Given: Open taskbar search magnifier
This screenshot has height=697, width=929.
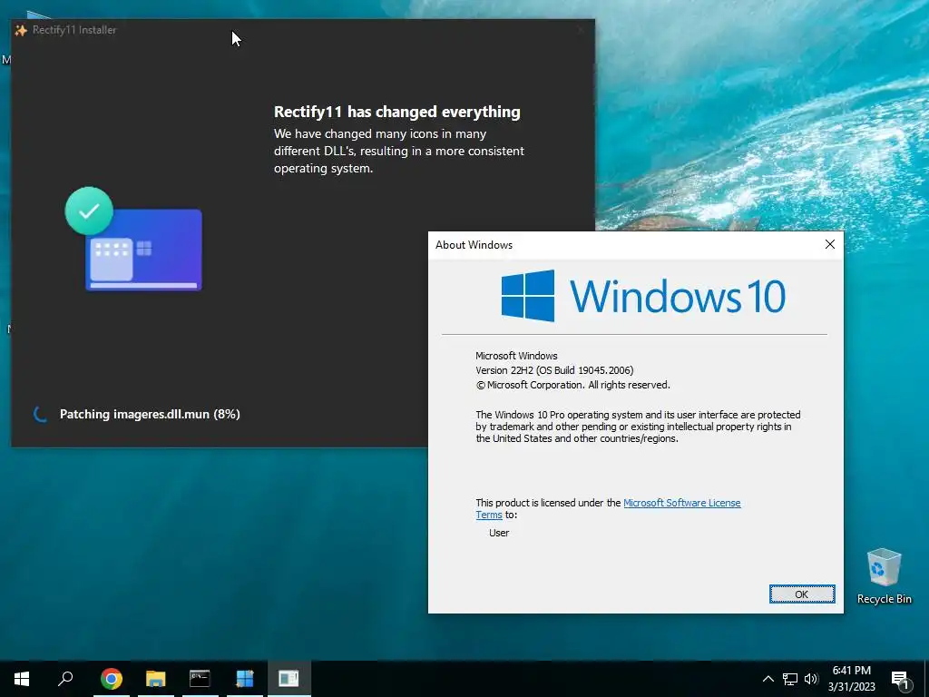Looking at the screenshot, I should pos(65,679).
